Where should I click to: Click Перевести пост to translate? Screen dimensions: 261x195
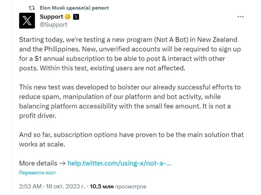(x=38, y=173)
